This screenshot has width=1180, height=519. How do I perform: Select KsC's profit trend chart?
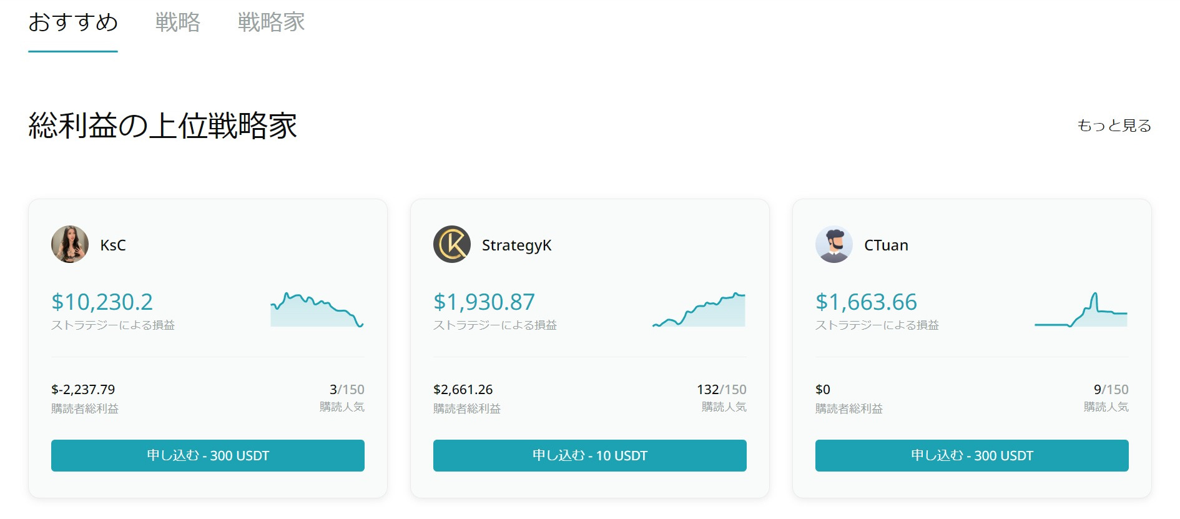[x=317, y=309]
